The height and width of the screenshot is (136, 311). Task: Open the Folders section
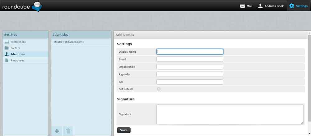[x=15, y=48]
